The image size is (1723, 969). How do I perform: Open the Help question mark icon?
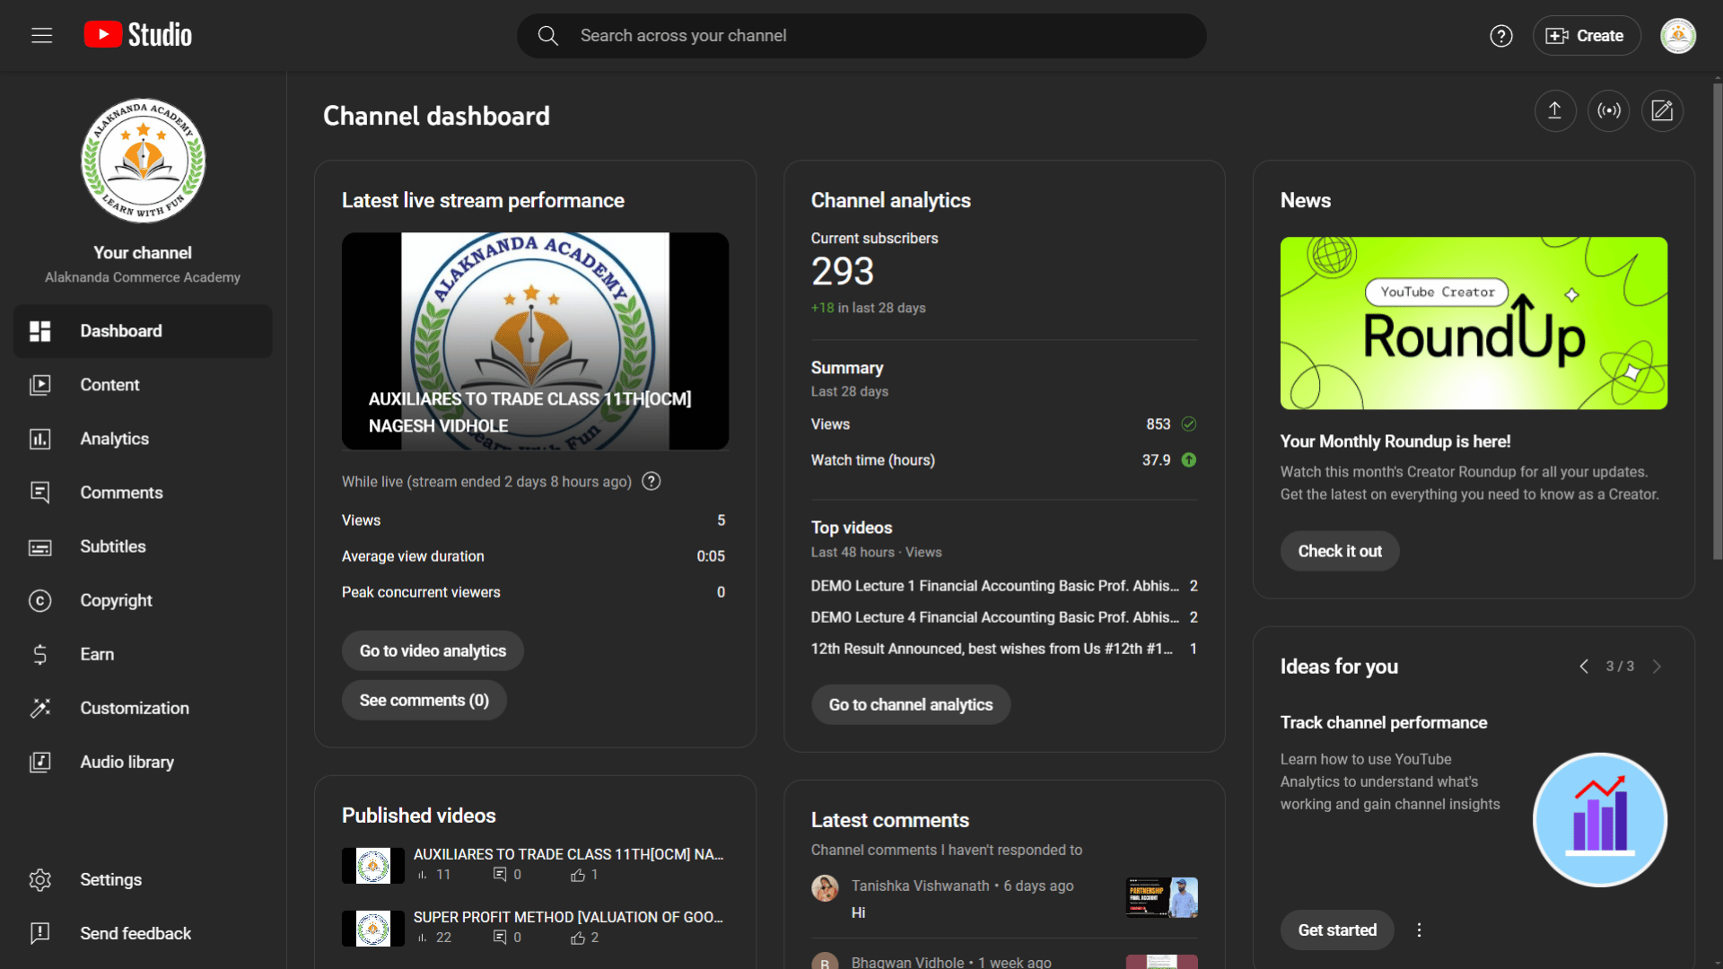pos(1501,36)
